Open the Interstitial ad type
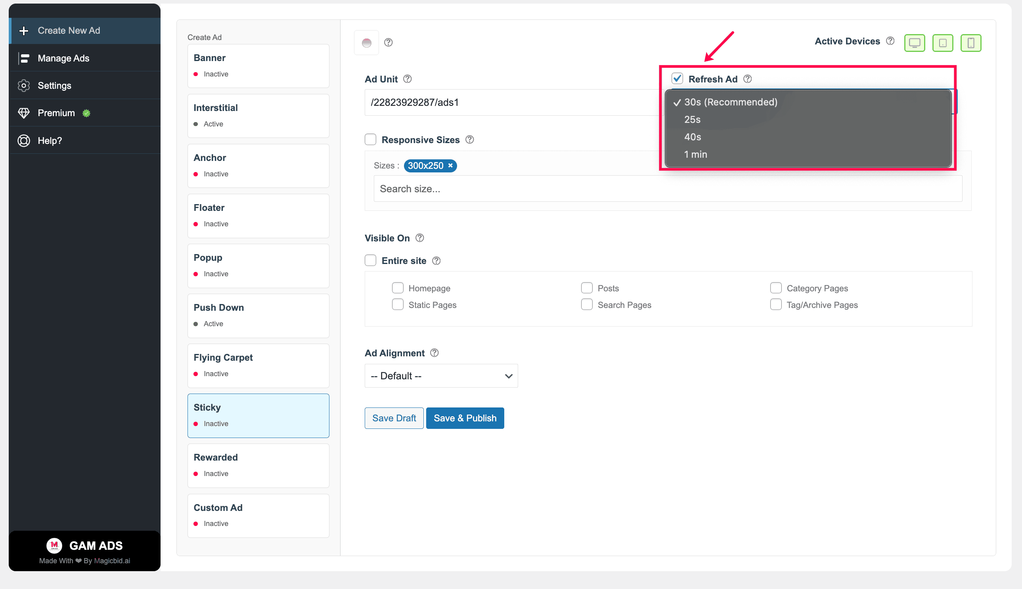Viewport: 1022px width, 589px height. tap(258, 116)
